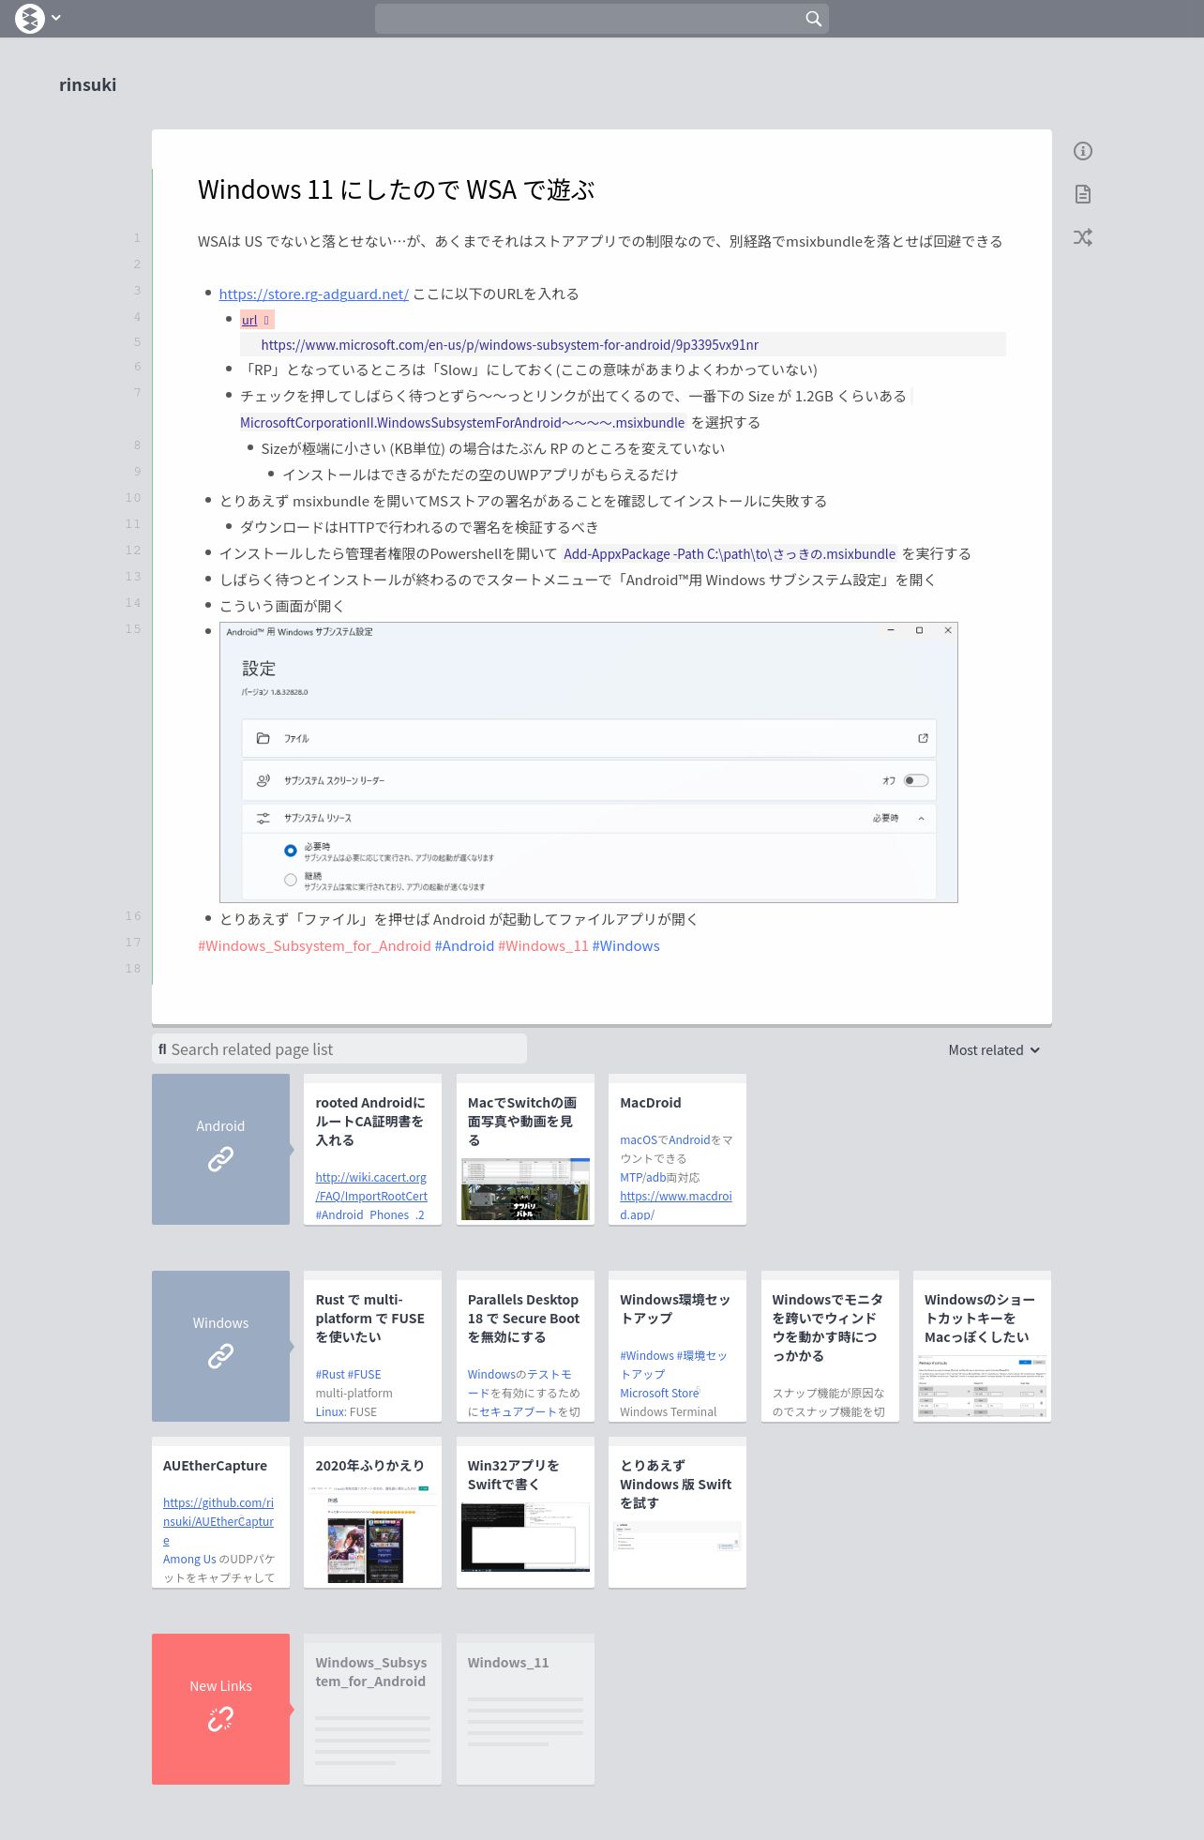1204x1840 pixels.
Task: Open the New Links broken-link card
Action: click(x=220, y=1709)
